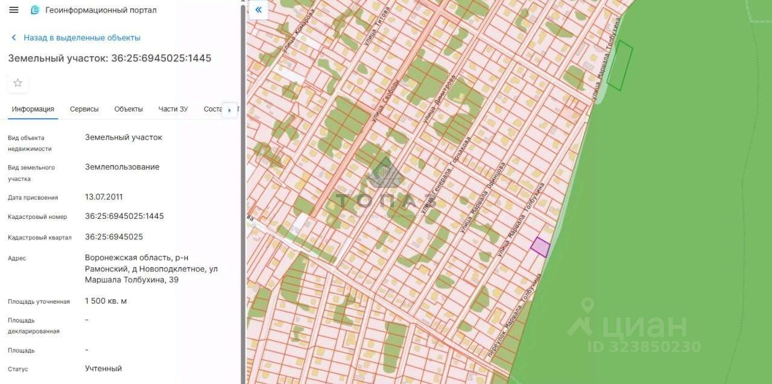Screen dimensions: 772x384
Task: Click the Вид объекта value Земельный участок
Action: tap(123, 137)
